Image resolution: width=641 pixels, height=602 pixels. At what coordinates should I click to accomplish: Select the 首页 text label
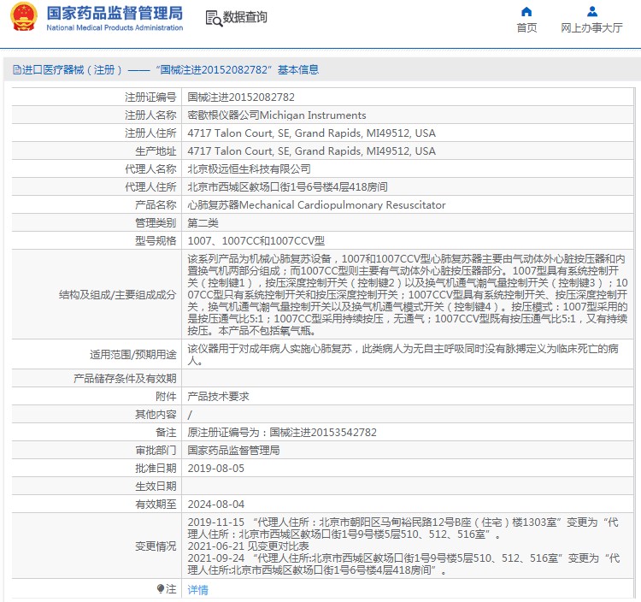point(526,28)
